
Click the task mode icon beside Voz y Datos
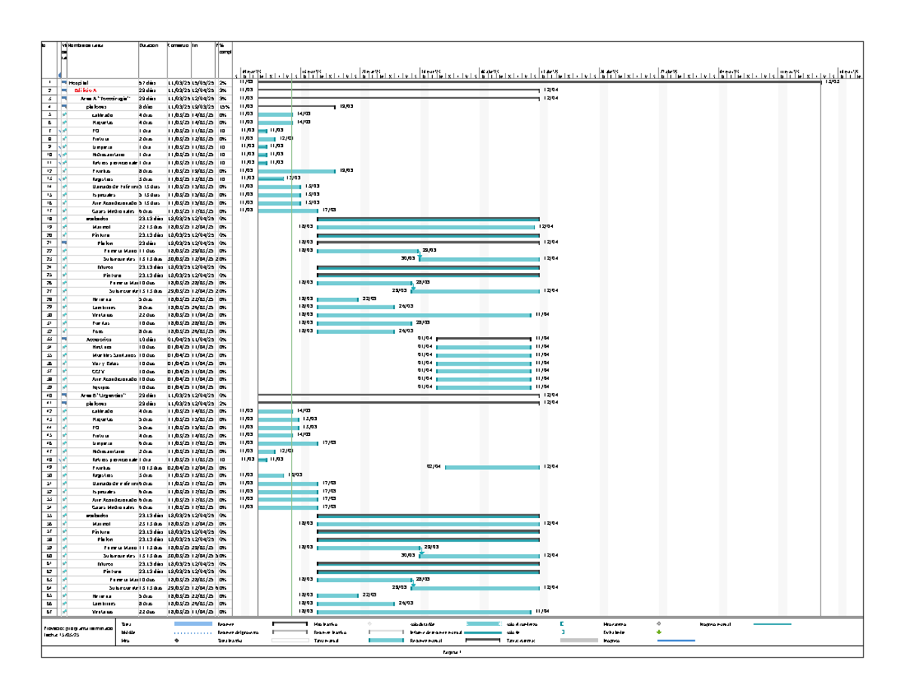tap(65, 363)
